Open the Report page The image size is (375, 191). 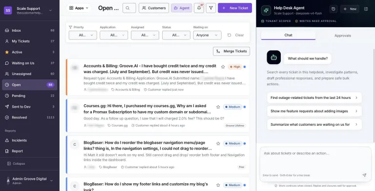point(30,151)
